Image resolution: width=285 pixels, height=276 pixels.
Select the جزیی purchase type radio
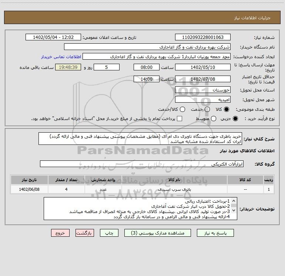(x=235, y=119)
